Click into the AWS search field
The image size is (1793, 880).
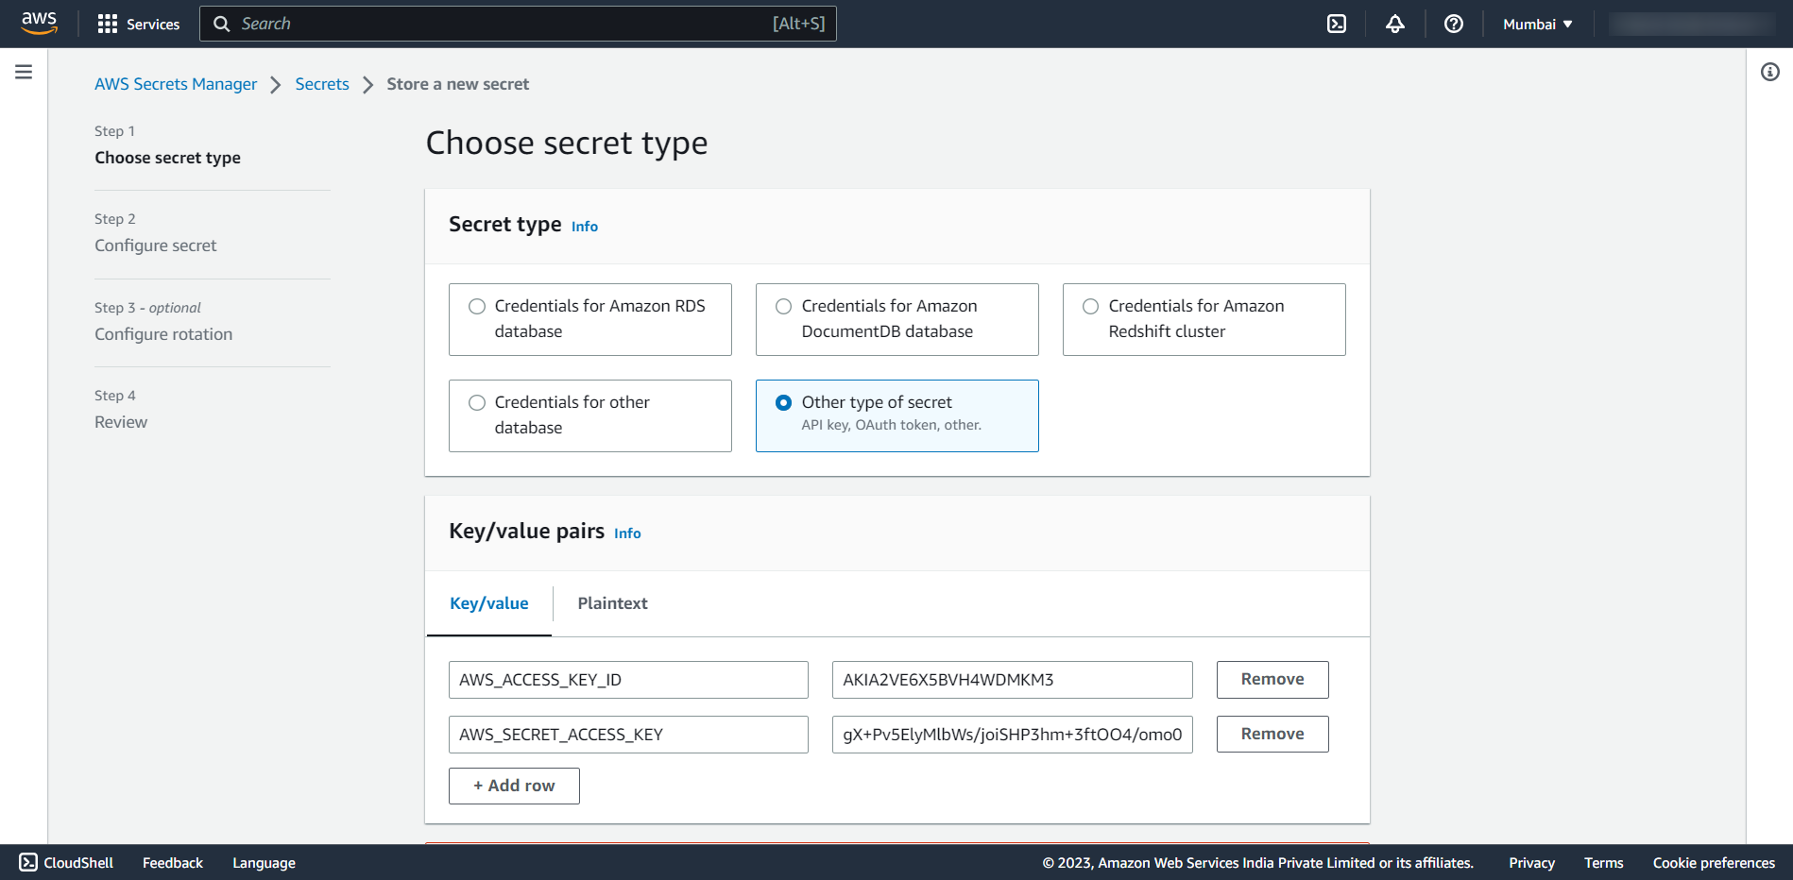coord(518,24)
